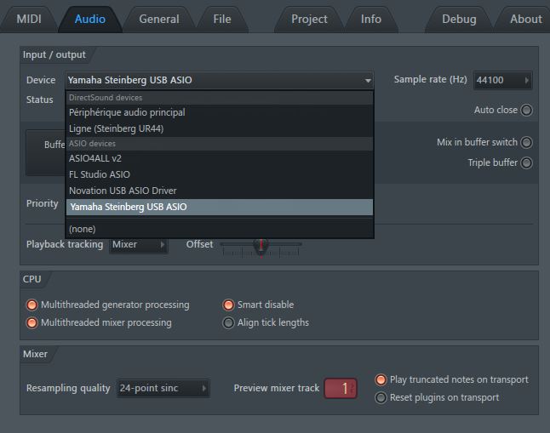Toggle the Auto close option
550x433 pixels.
(x=526, y=110)
